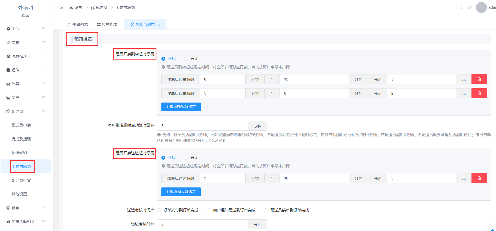This screenshot has width=496, height=231.
Task: Delete the 取单后送达超时 penalty row
Action: click(479, 178)
